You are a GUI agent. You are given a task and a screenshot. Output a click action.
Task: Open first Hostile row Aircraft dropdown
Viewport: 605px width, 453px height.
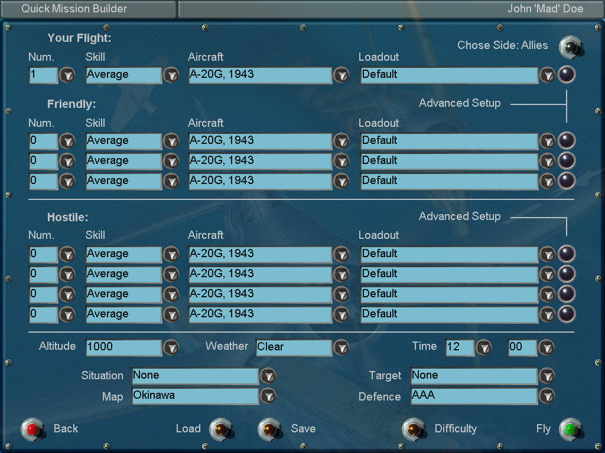(341, 255)
